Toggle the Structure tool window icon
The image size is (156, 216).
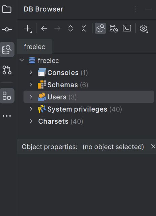coord(7,96)
